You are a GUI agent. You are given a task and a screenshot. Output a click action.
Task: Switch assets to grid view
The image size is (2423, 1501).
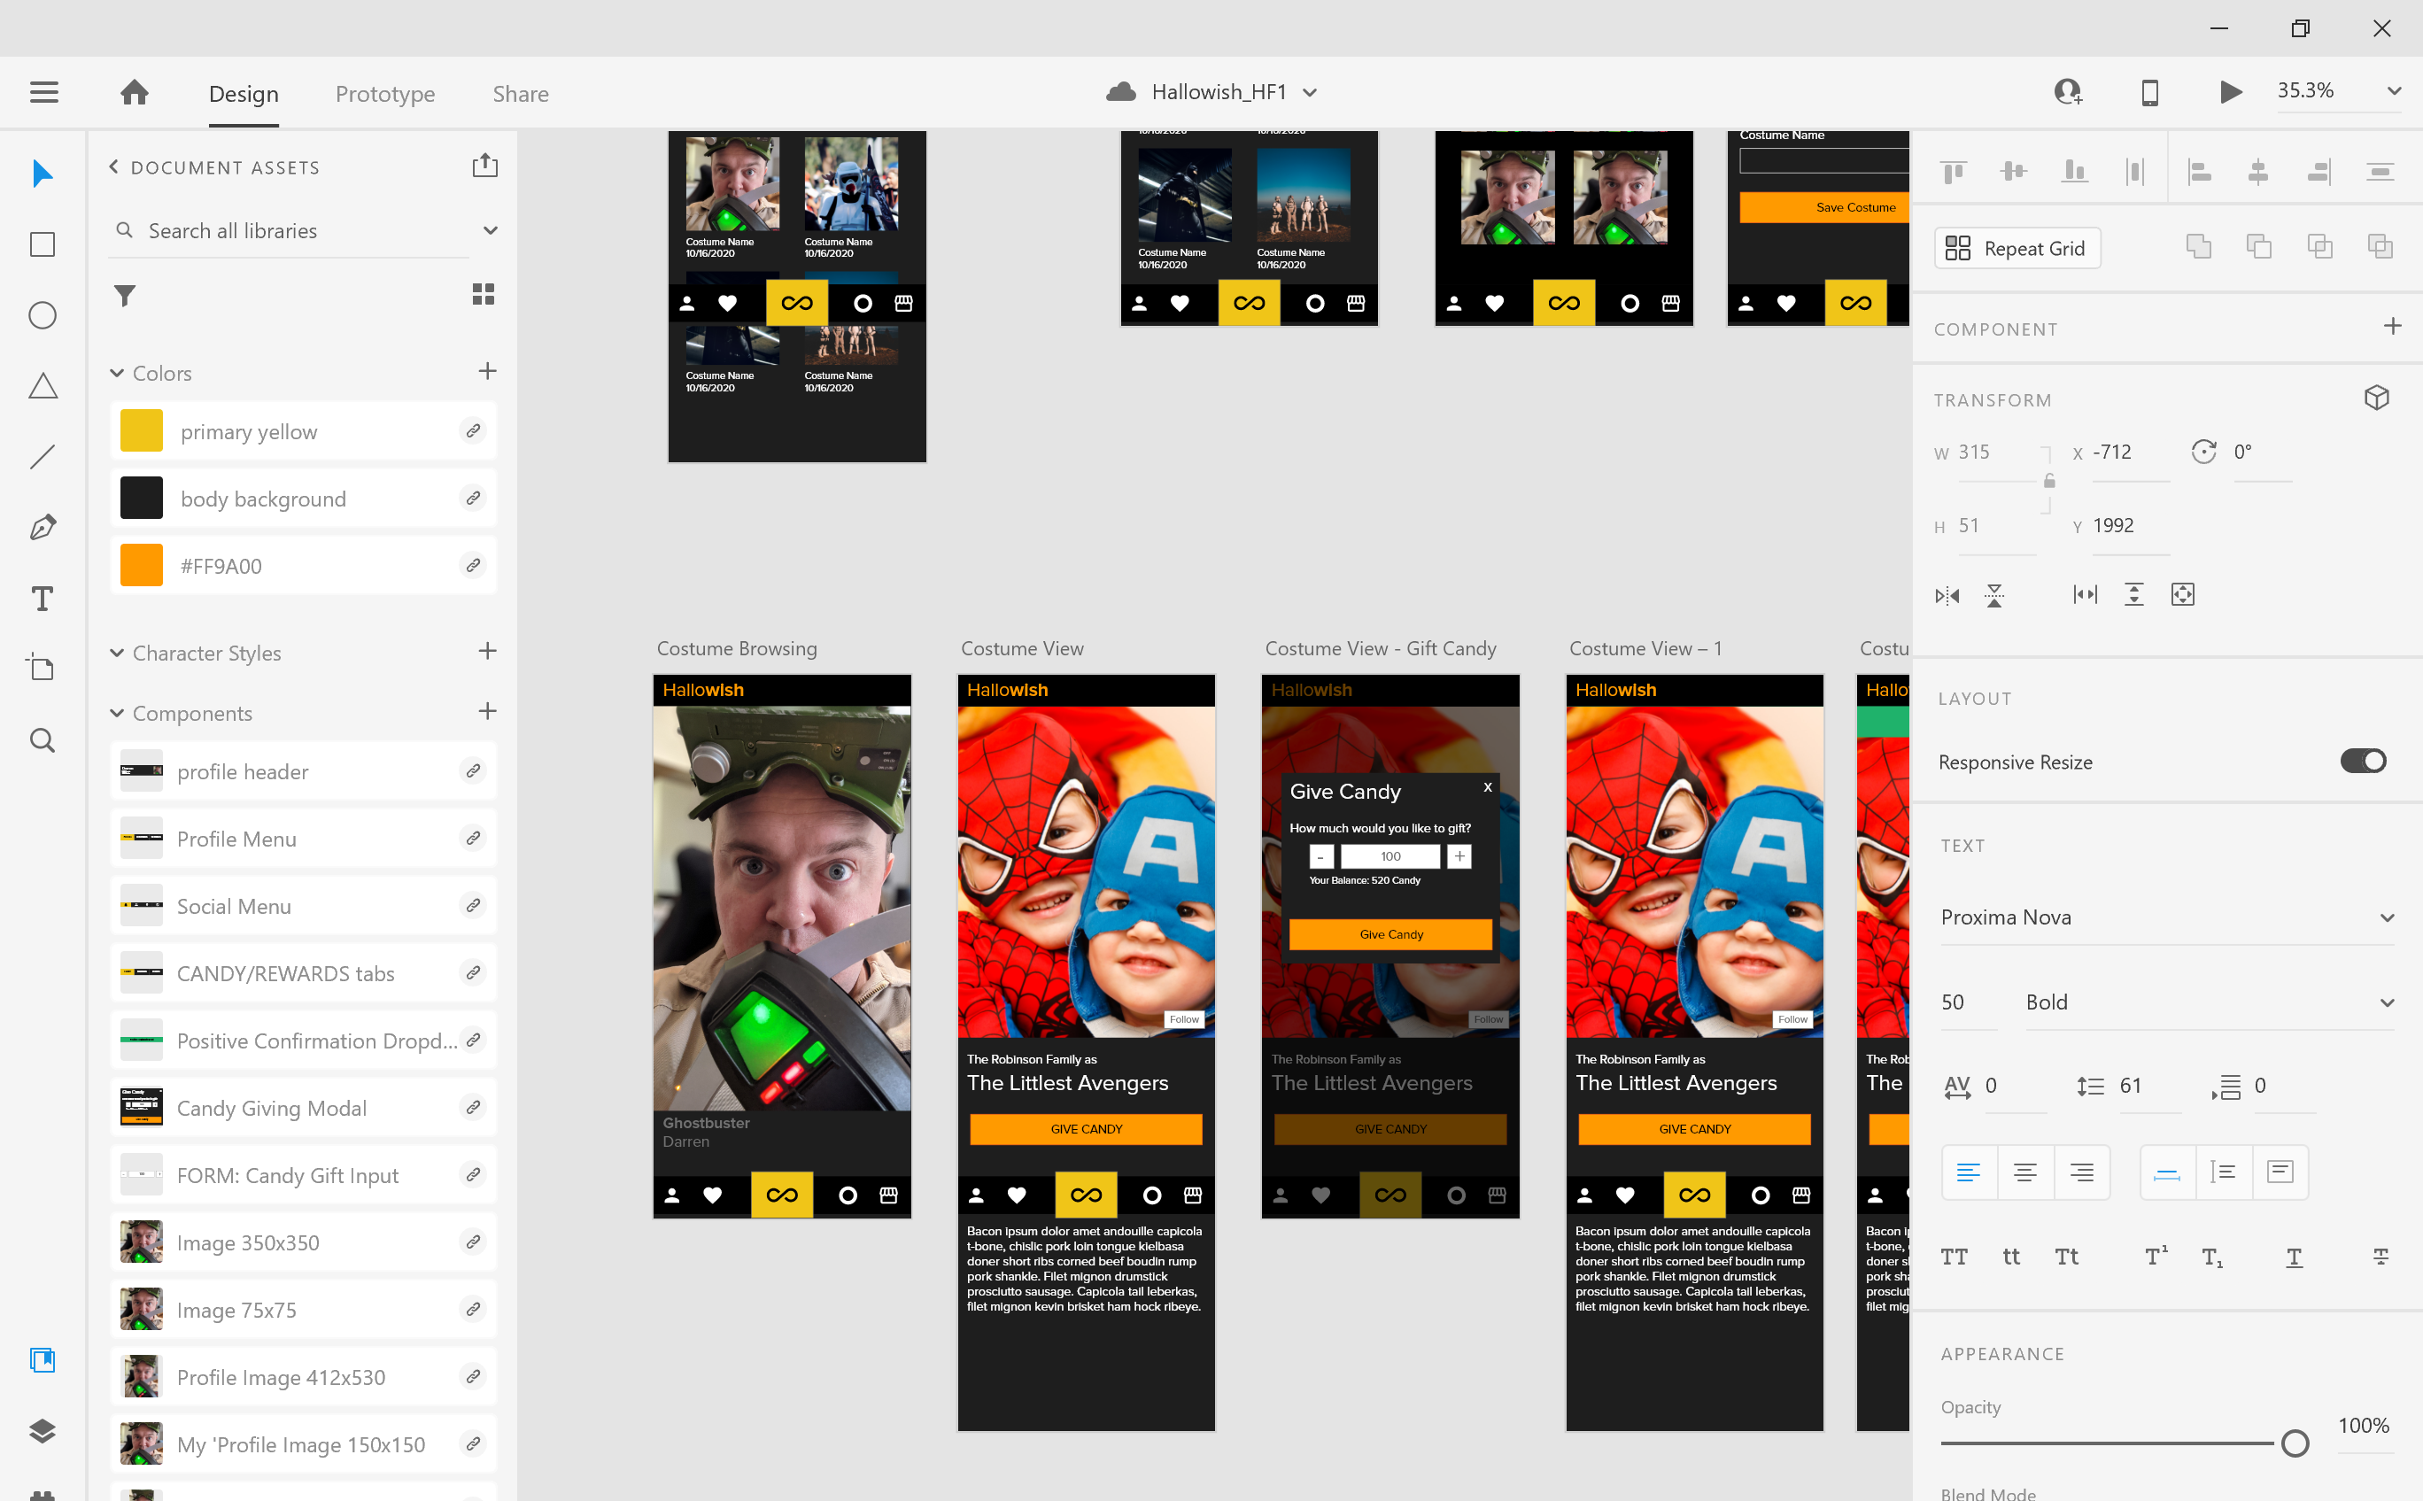(484, 295)
